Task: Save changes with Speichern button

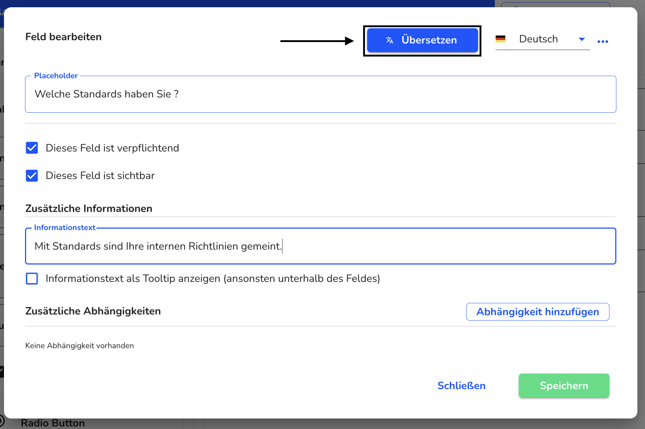Action: click(564, 386)
